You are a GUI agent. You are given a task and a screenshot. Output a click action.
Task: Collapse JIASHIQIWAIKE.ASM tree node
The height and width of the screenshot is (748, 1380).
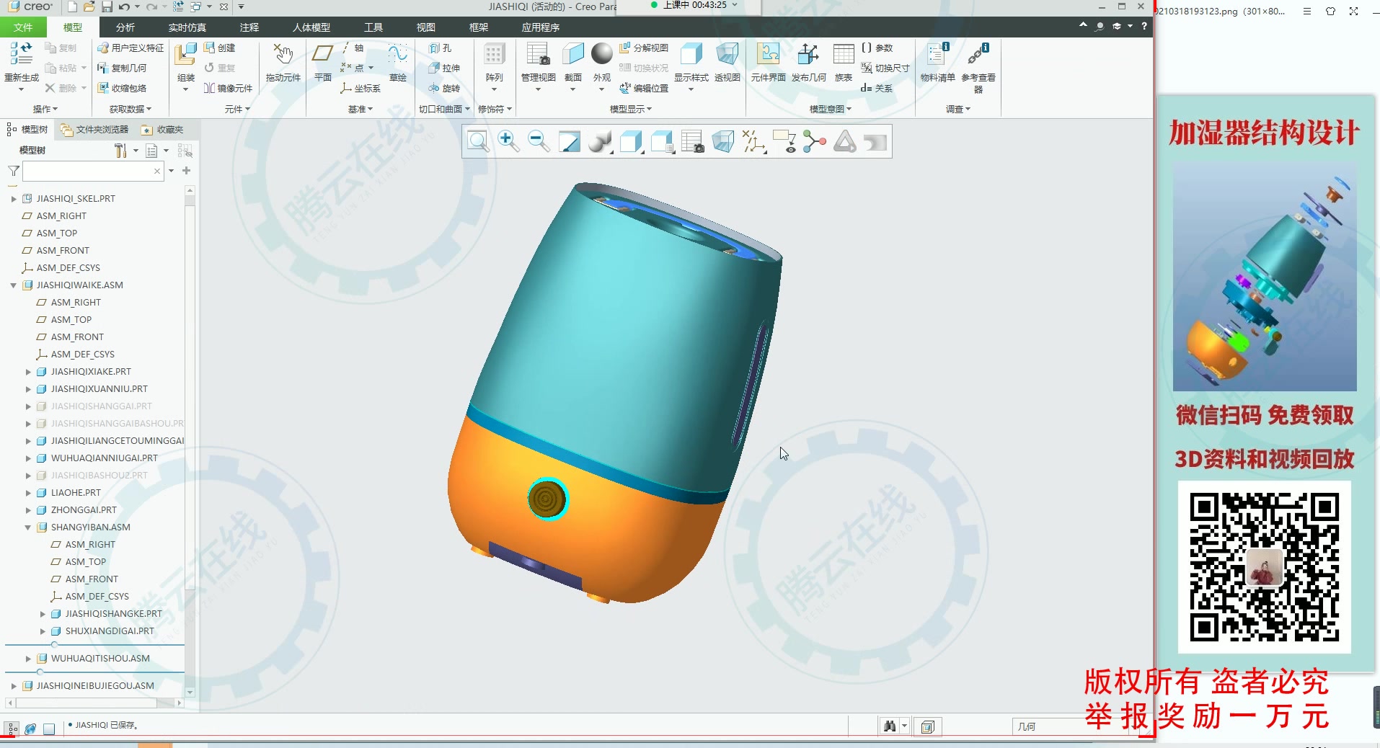[14, 285]
